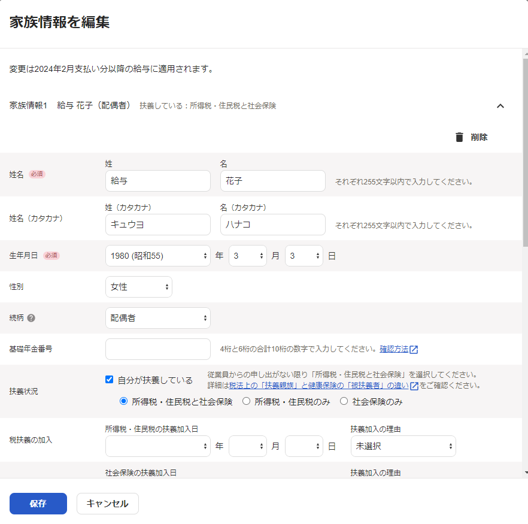Screen dimensions: 528x524
Task: Click the vertical scrollbar thumb
Action: pos(526,152)
